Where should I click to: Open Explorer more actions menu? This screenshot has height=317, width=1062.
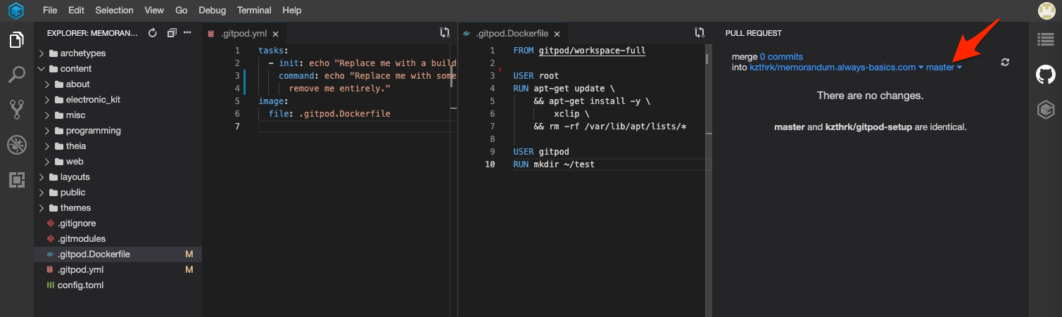pos(187,33)
